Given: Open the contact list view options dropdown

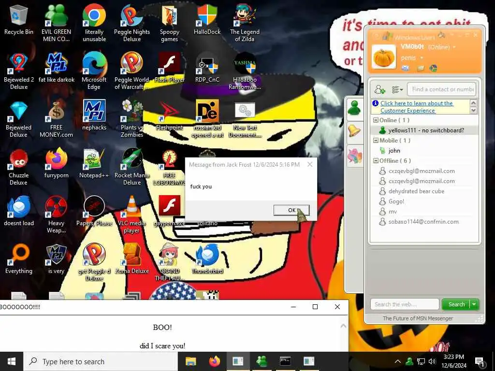Looking at the screenshot, I should pos(397,90).
